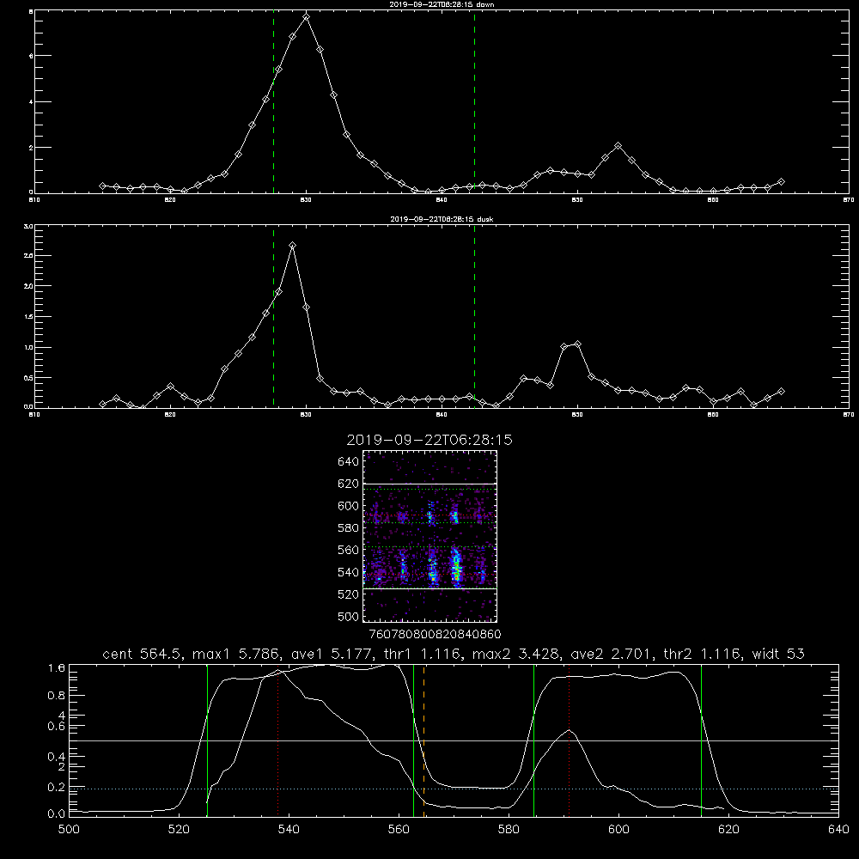The height and width of the screenshot is (859, 859).
Task: Click the 0.2 label on the bottom plot y-axis
Action: 57,787
